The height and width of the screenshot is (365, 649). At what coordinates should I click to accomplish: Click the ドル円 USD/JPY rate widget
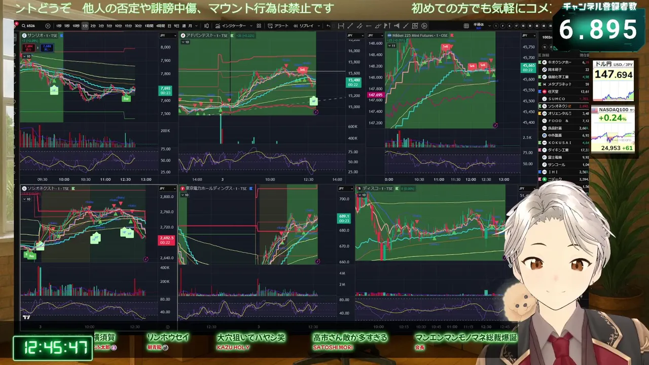pos(614,81)
